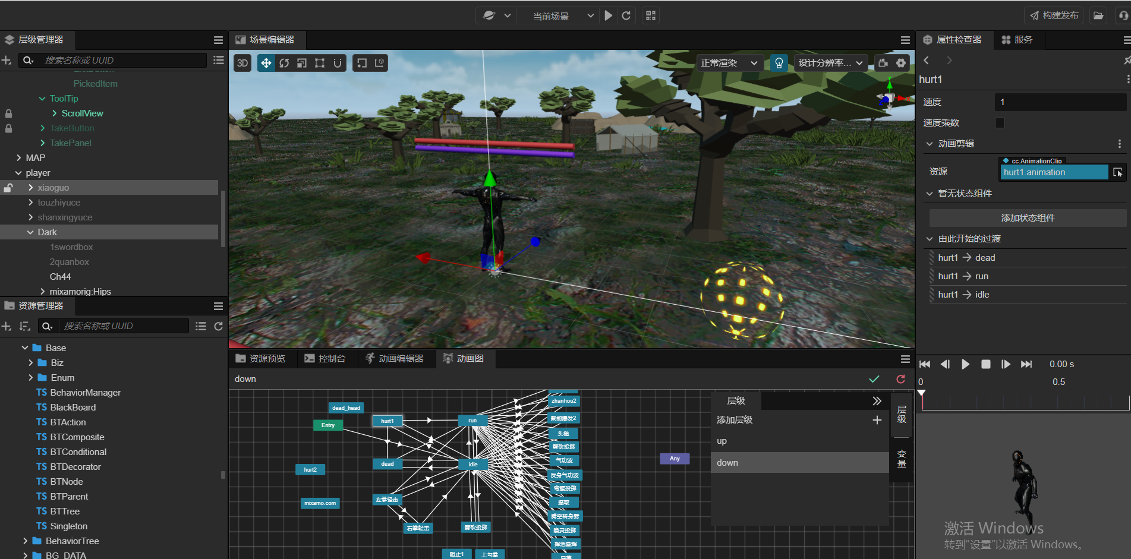
Task: Open the asset sort options
Action: [24, 326]
